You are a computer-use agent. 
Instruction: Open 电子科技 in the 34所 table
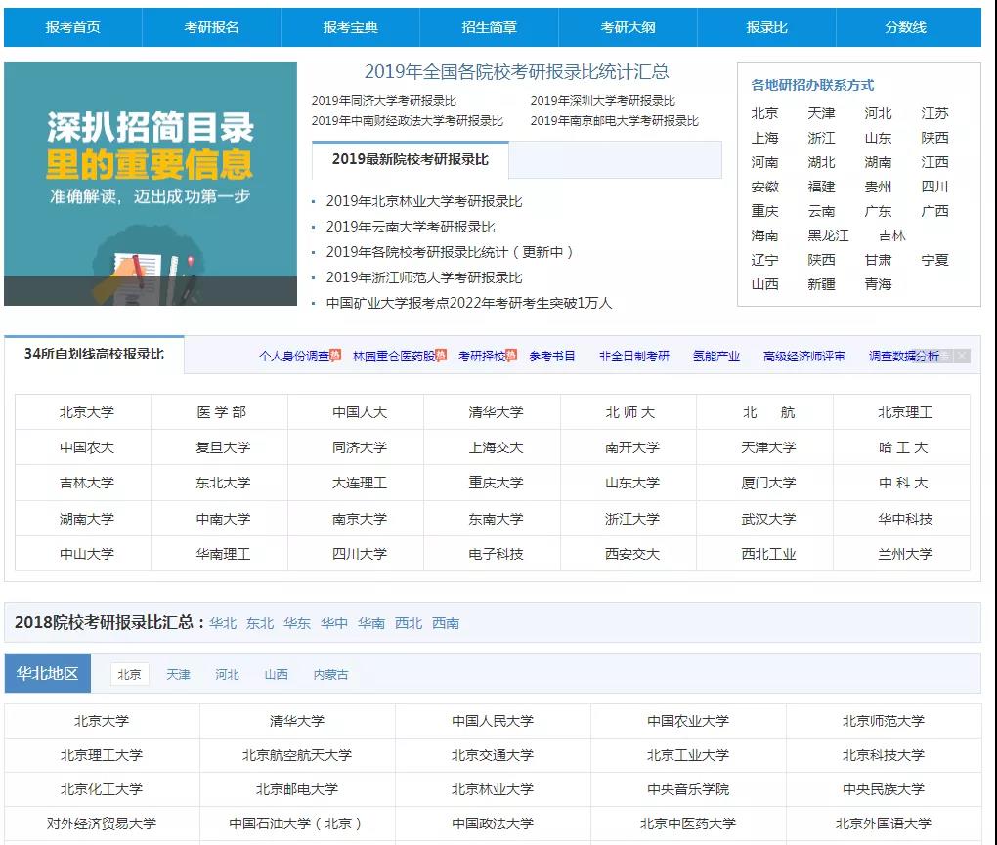[496, 554]
